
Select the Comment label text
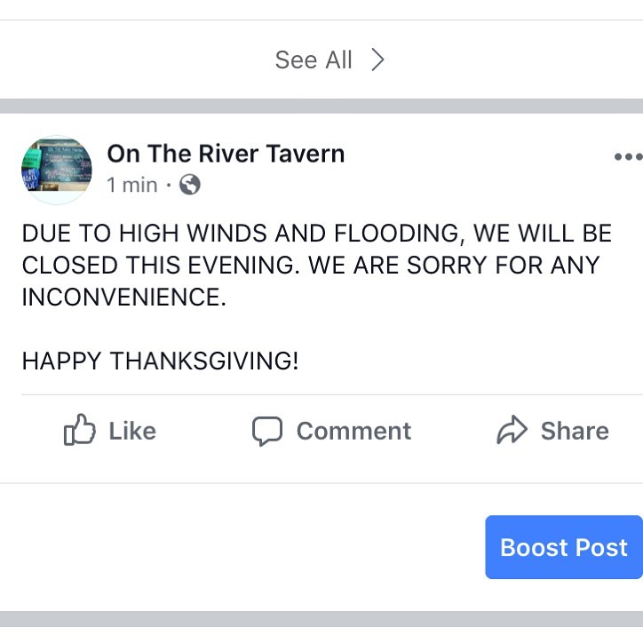[x=353, y=431]
